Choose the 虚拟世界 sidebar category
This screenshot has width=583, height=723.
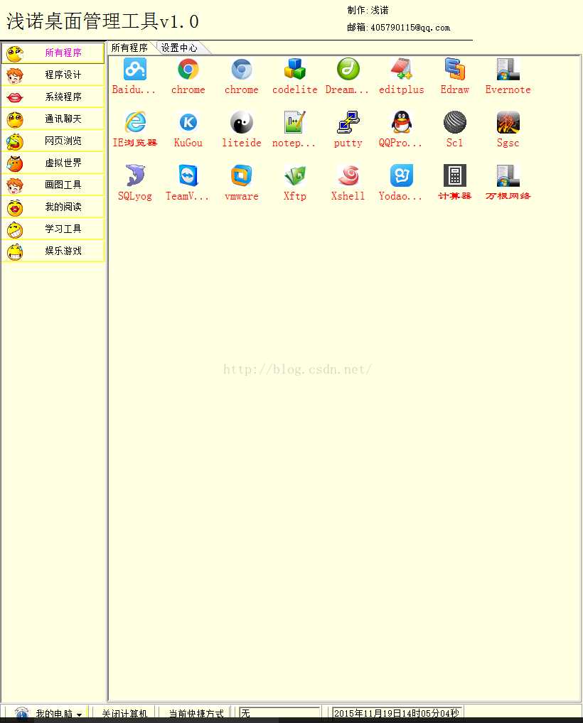[53, 163]
